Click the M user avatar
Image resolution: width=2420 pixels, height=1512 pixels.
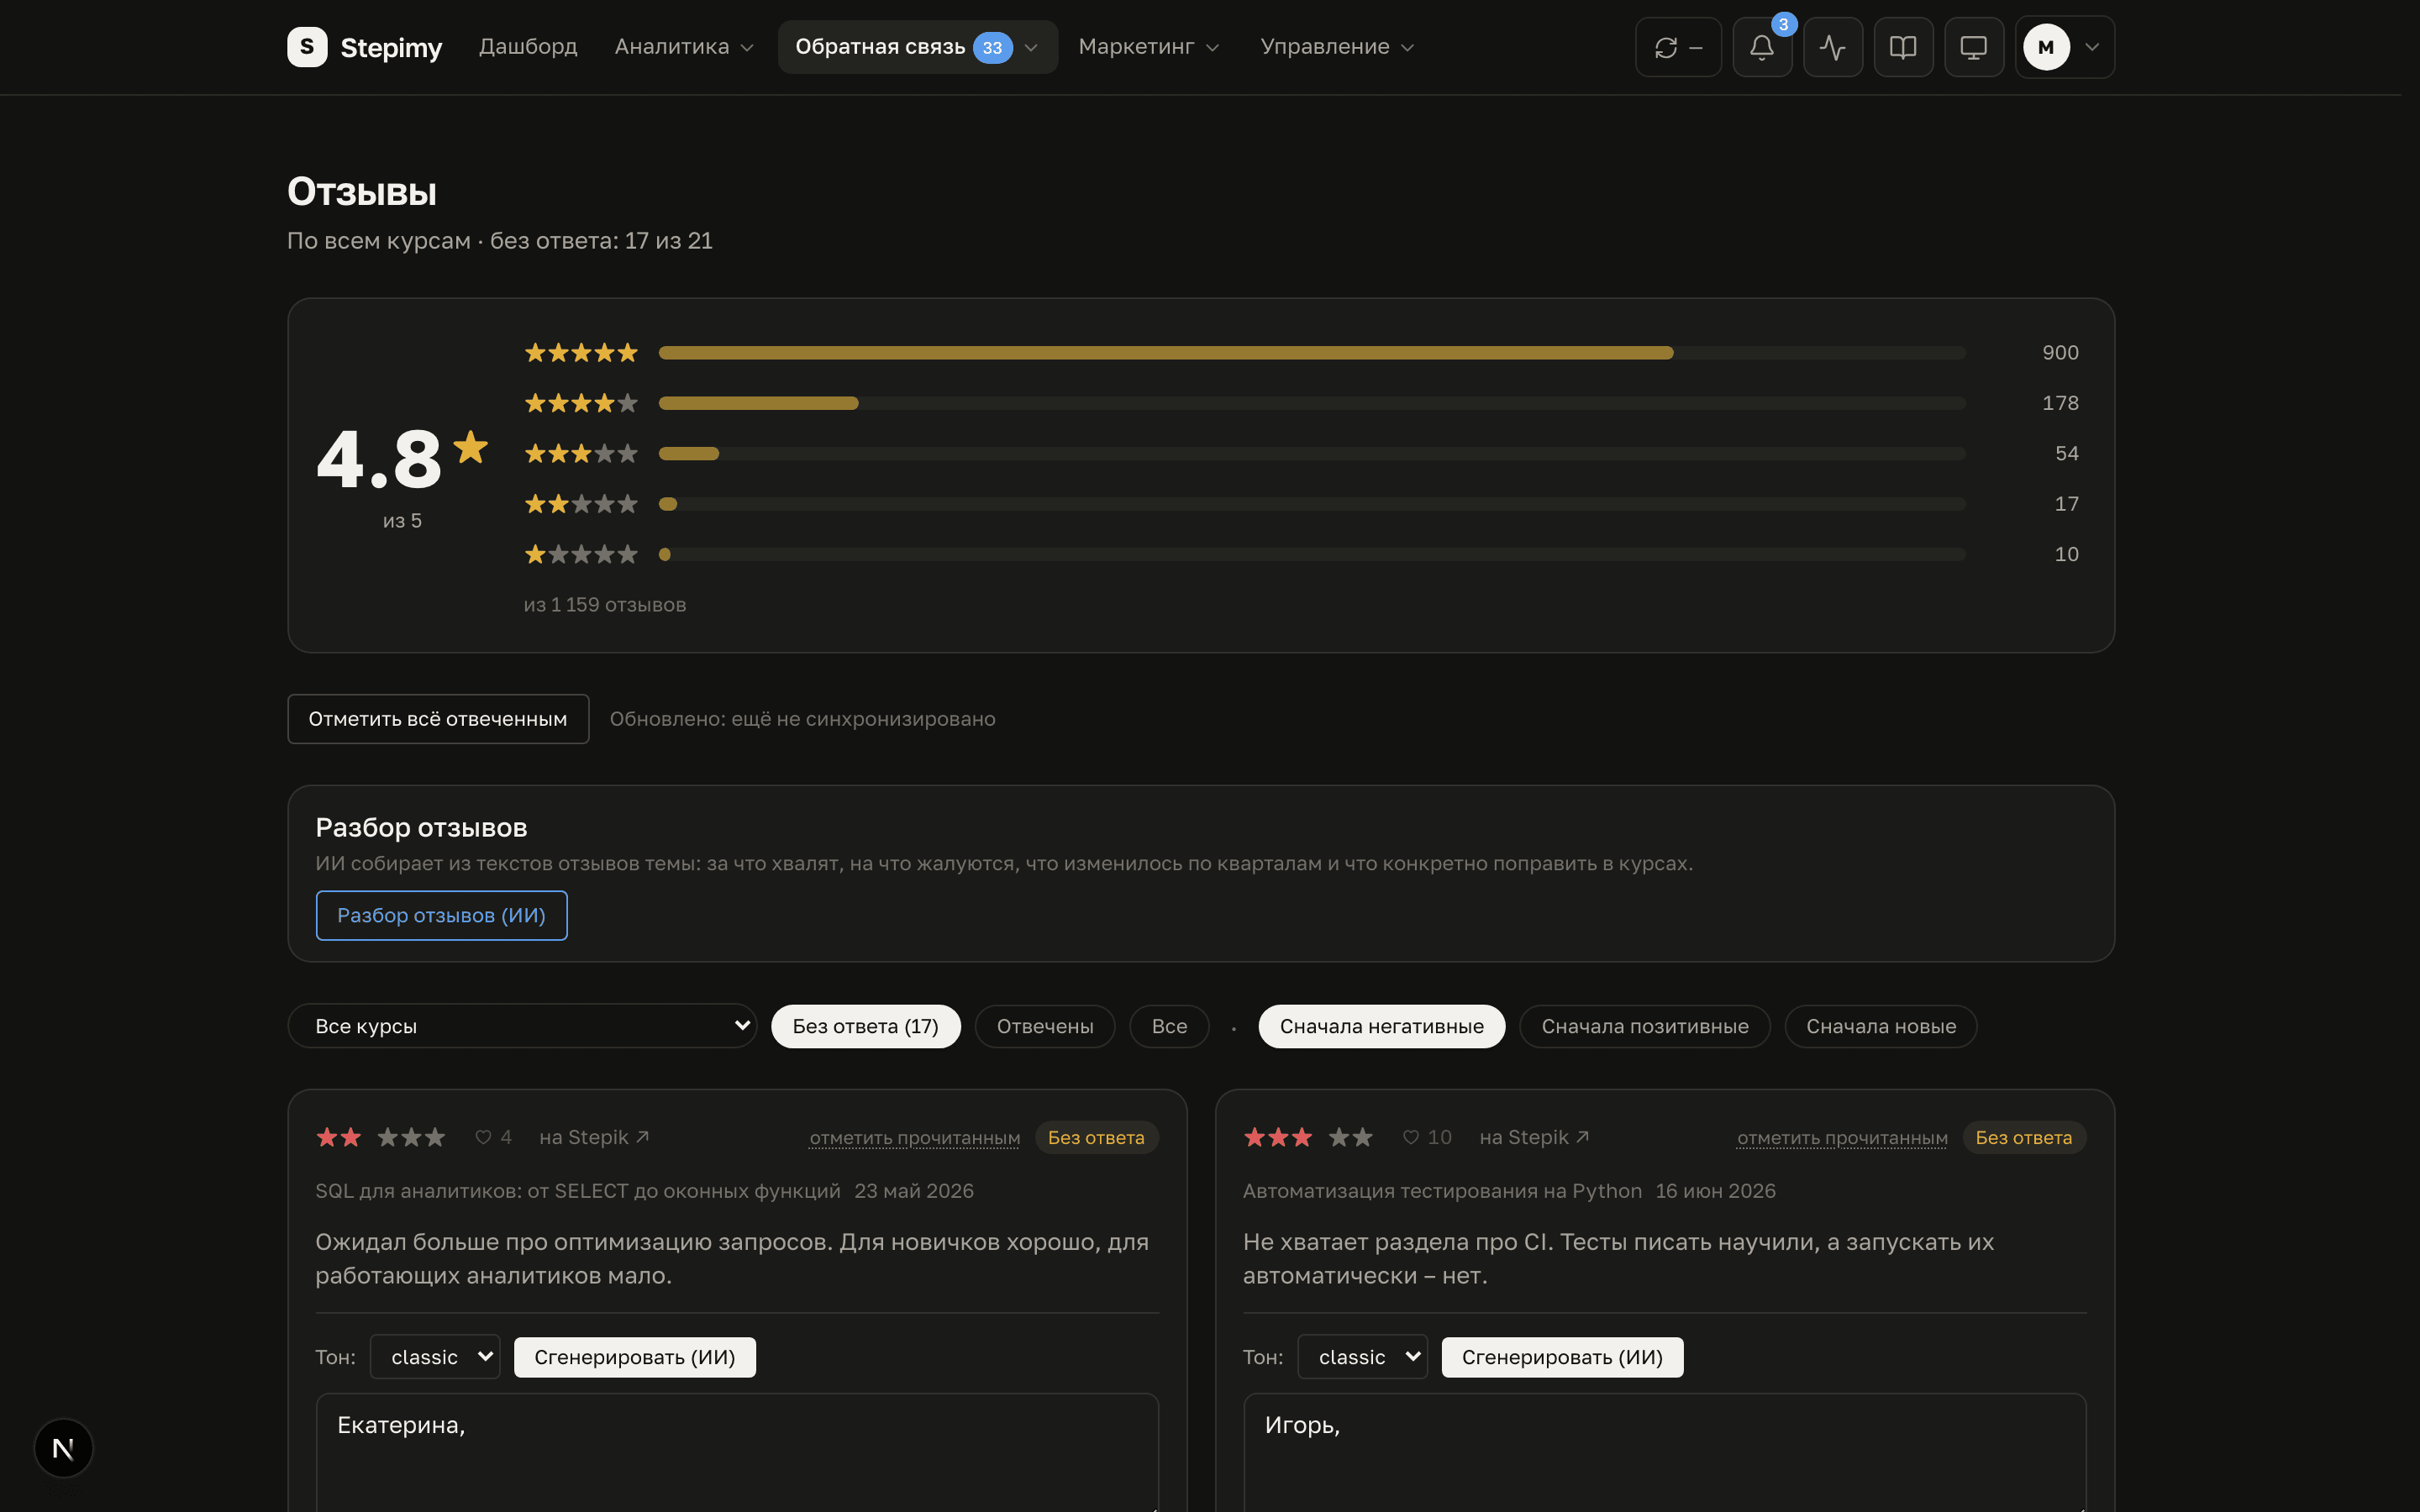pos(2046,47)
